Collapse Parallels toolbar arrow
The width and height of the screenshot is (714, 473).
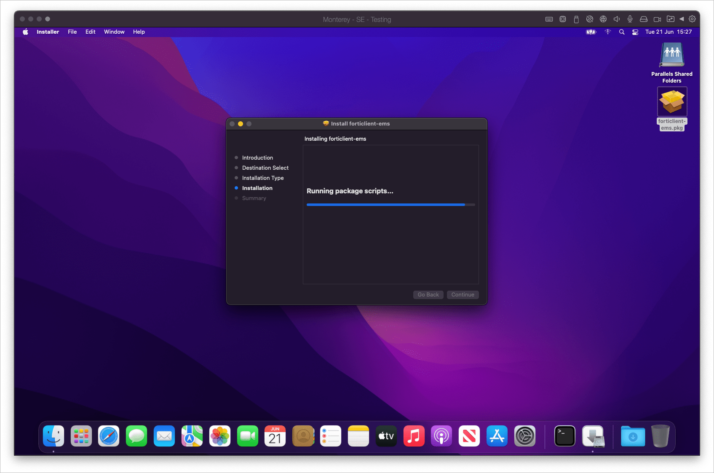[682, 19]
